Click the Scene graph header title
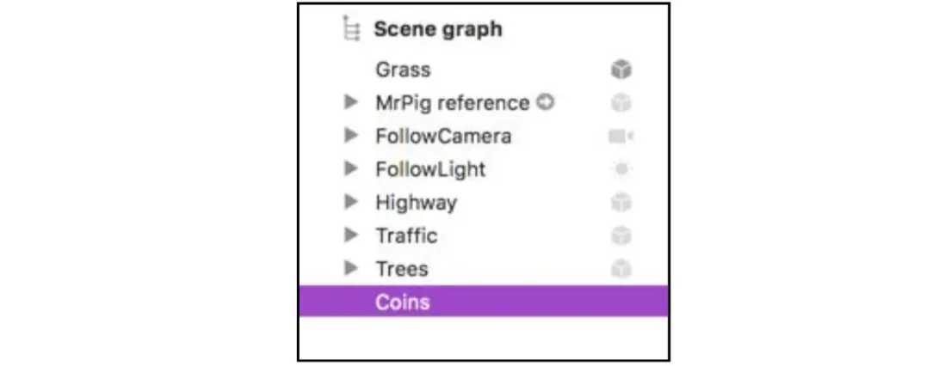This screenshot has width=945, height=366. point(437,29)
